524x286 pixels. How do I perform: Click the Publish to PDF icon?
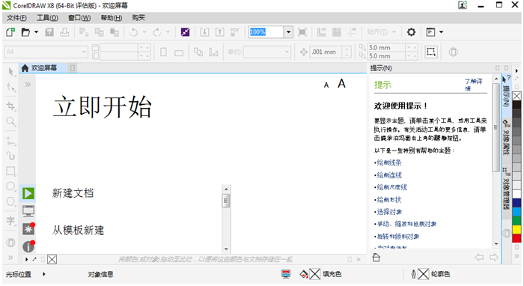pos(235,32)
